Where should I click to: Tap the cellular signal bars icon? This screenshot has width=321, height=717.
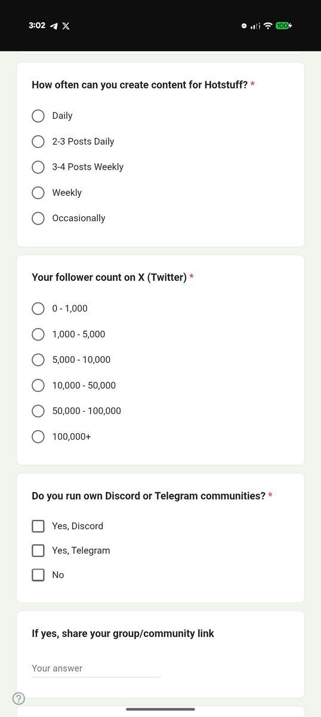tap(255, 26)
